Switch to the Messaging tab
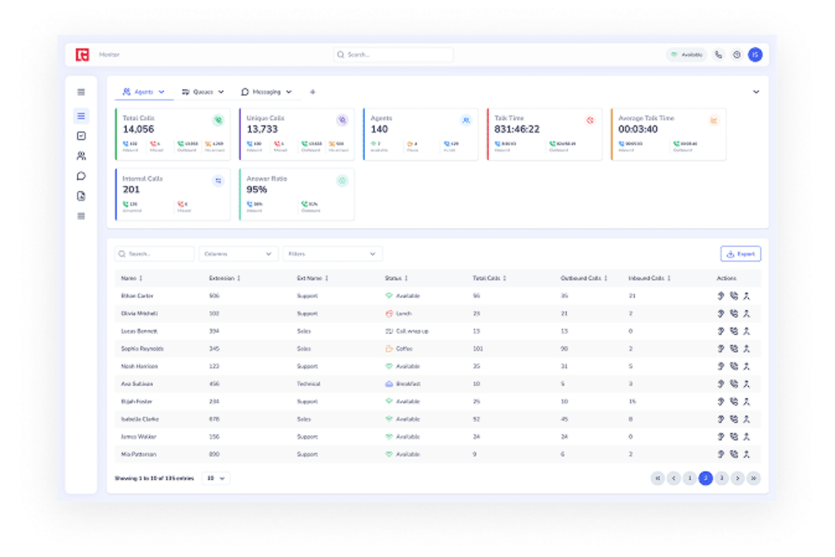 pos(266,92)
